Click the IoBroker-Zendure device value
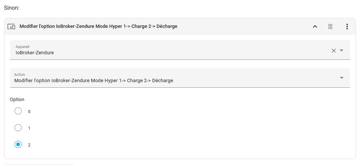The image size is (359, 165). pyautogui.click(x=35, y=53)
